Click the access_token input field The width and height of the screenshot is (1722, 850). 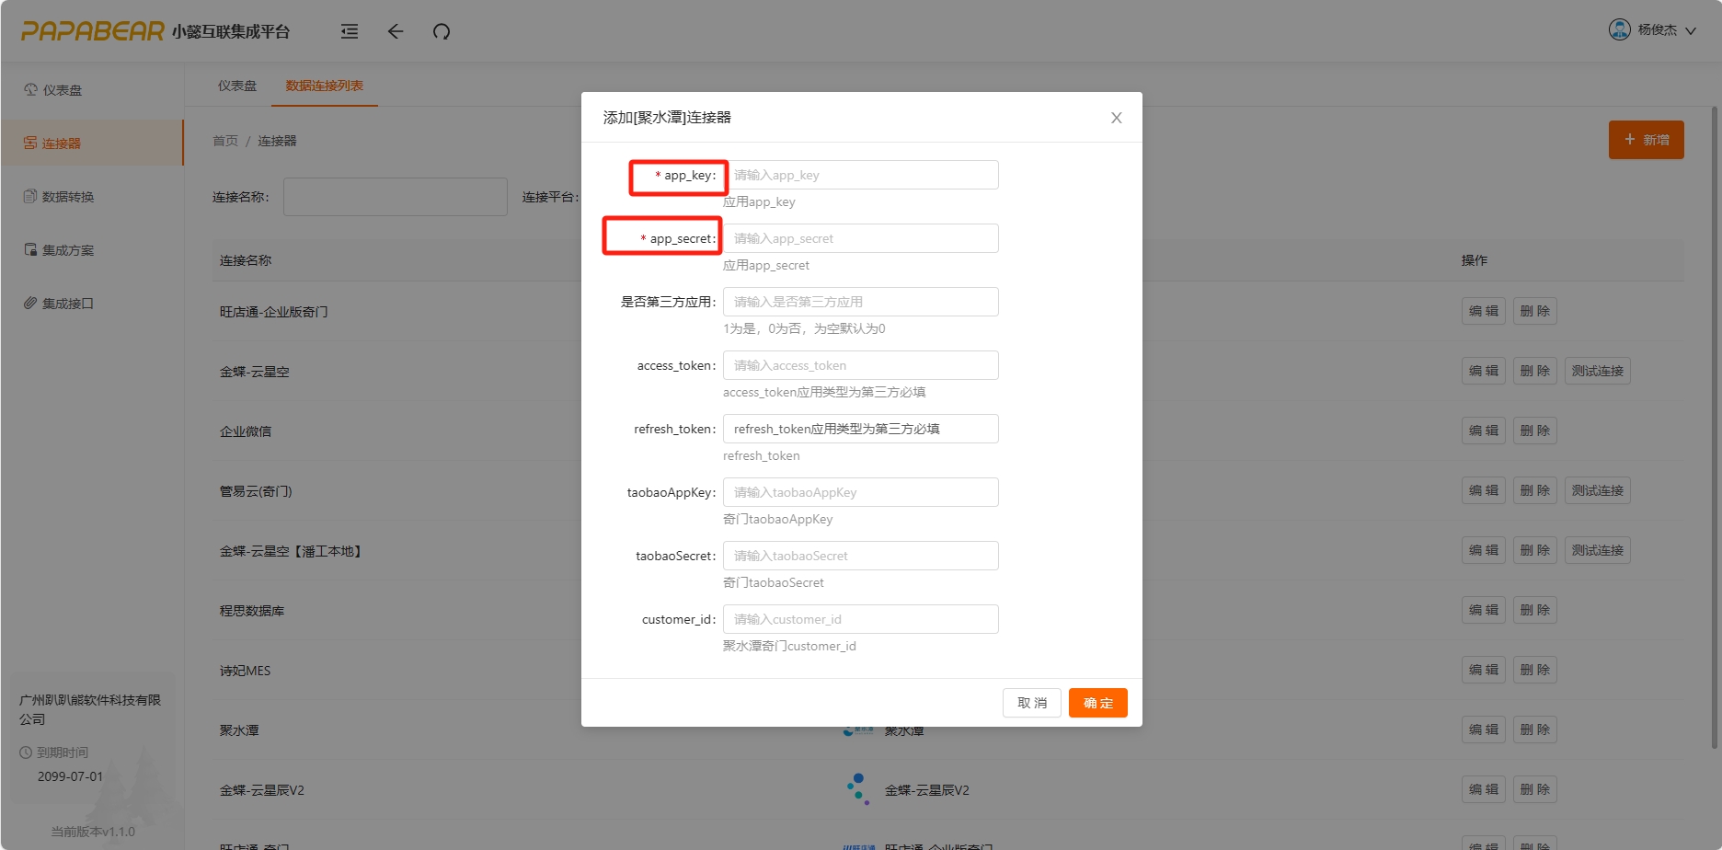(860, 365)
